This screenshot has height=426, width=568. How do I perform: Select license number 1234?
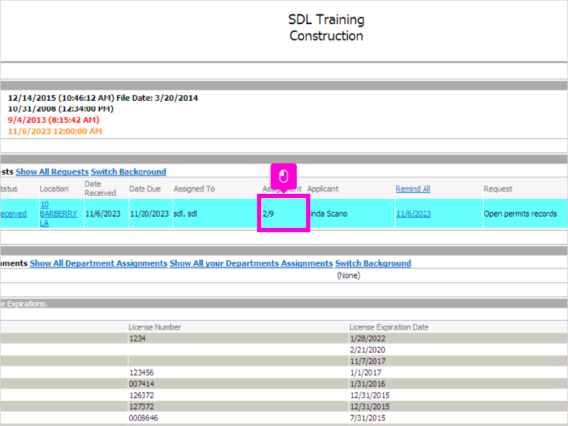click(137, 339)
